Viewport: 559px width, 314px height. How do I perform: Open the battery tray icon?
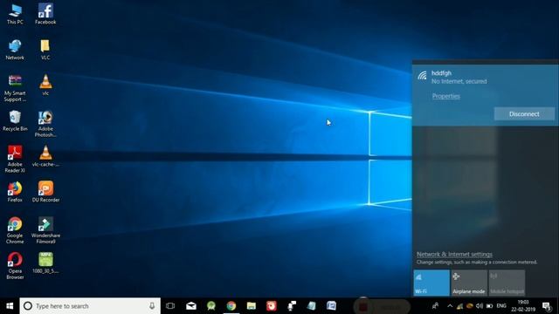point(489,306)
